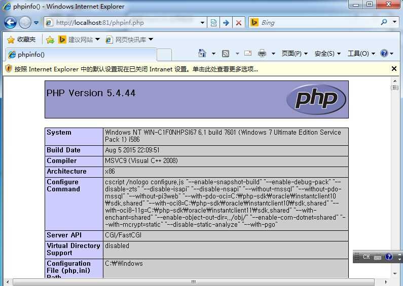Click the C:\Windows configuration path value

(124, 264)
